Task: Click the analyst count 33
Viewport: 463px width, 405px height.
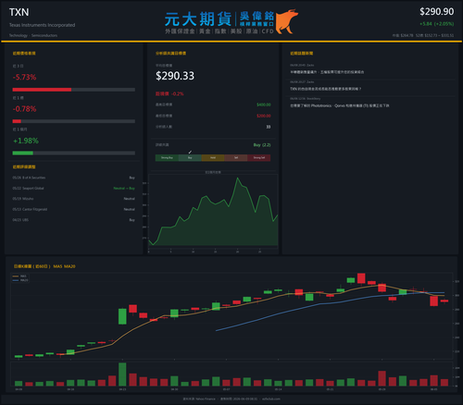Action: click(269, 127)
